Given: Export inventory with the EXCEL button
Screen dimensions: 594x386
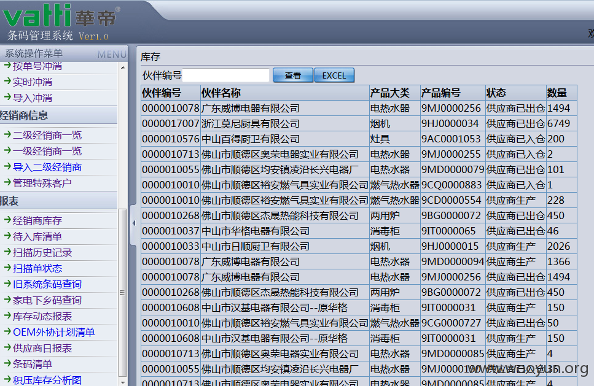Looking at the screenshot, I should pos(334,75).
